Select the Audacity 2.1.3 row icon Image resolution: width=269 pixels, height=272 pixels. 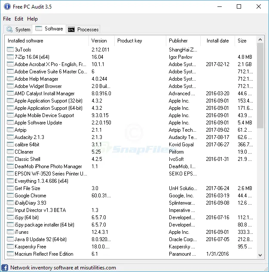(10, 137)
